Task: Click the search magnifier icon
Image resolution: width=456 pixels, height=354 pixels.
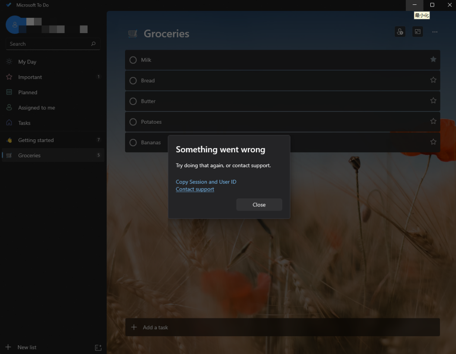Action: [x=93, y=44]
